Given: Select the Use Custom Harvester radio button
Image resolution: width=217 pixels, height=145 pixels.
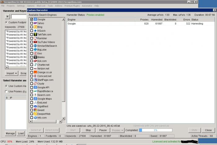Looking at the screenshot, I should 6,86.
